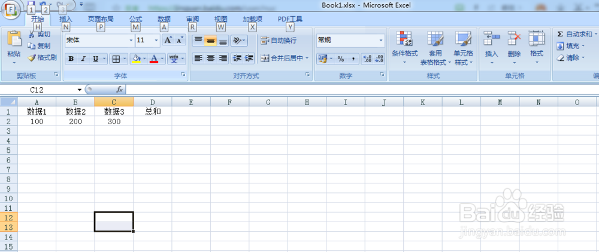This screenshot has height=252, width=599.
Task: Select column header E
Action: (191, 102)
